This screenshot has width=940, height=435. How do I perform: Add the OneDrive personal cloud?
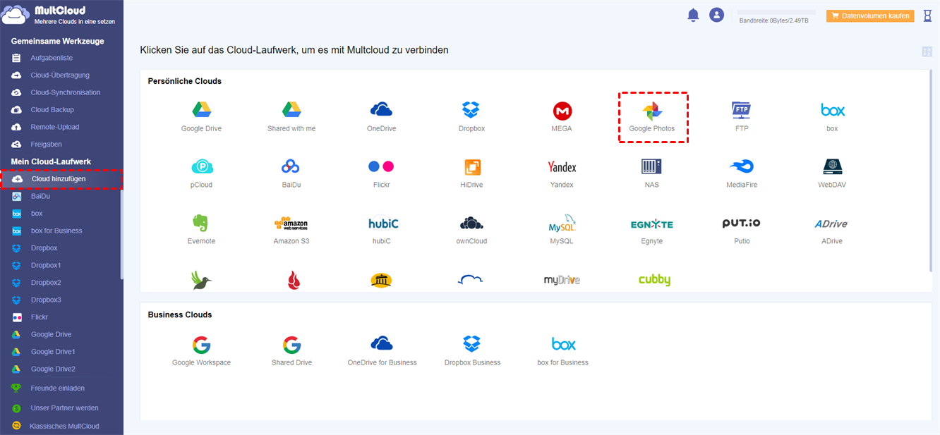381,109
